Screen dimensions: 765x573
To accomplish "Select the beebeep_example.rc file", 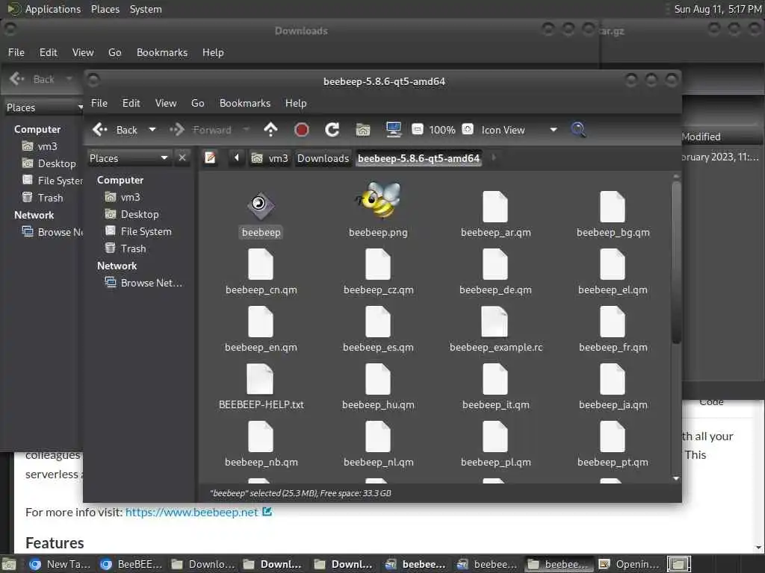I will point(495,328).
